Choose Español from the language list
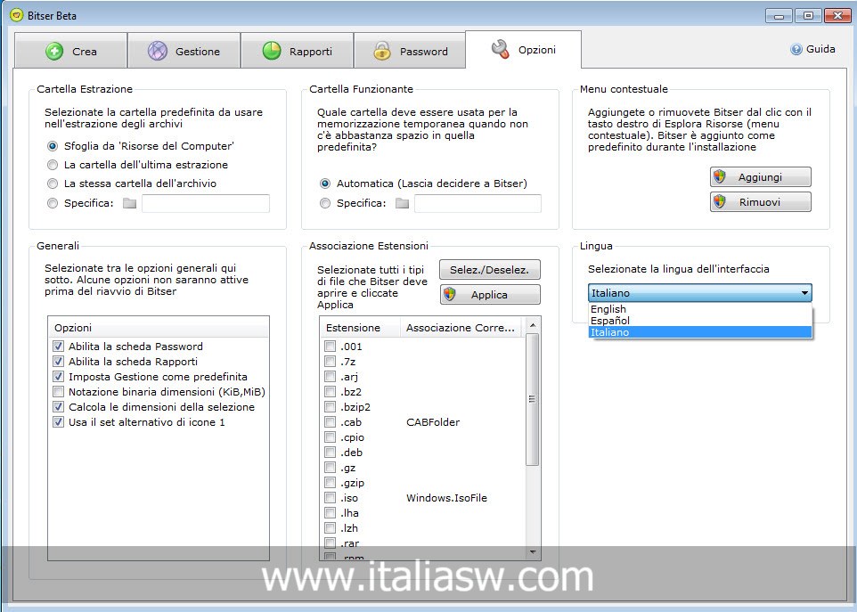Viewport: 857px width, 612px height. [700, 321]
